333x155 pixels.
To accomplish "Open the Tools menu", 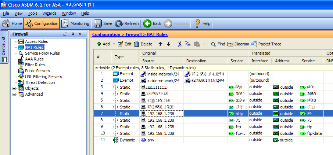I will pos(32,13).
